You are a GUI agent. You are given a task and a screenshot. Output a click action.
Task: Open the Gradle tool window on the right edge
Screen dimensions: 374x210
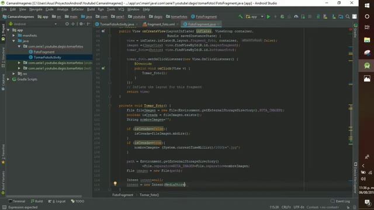[355, 30]
